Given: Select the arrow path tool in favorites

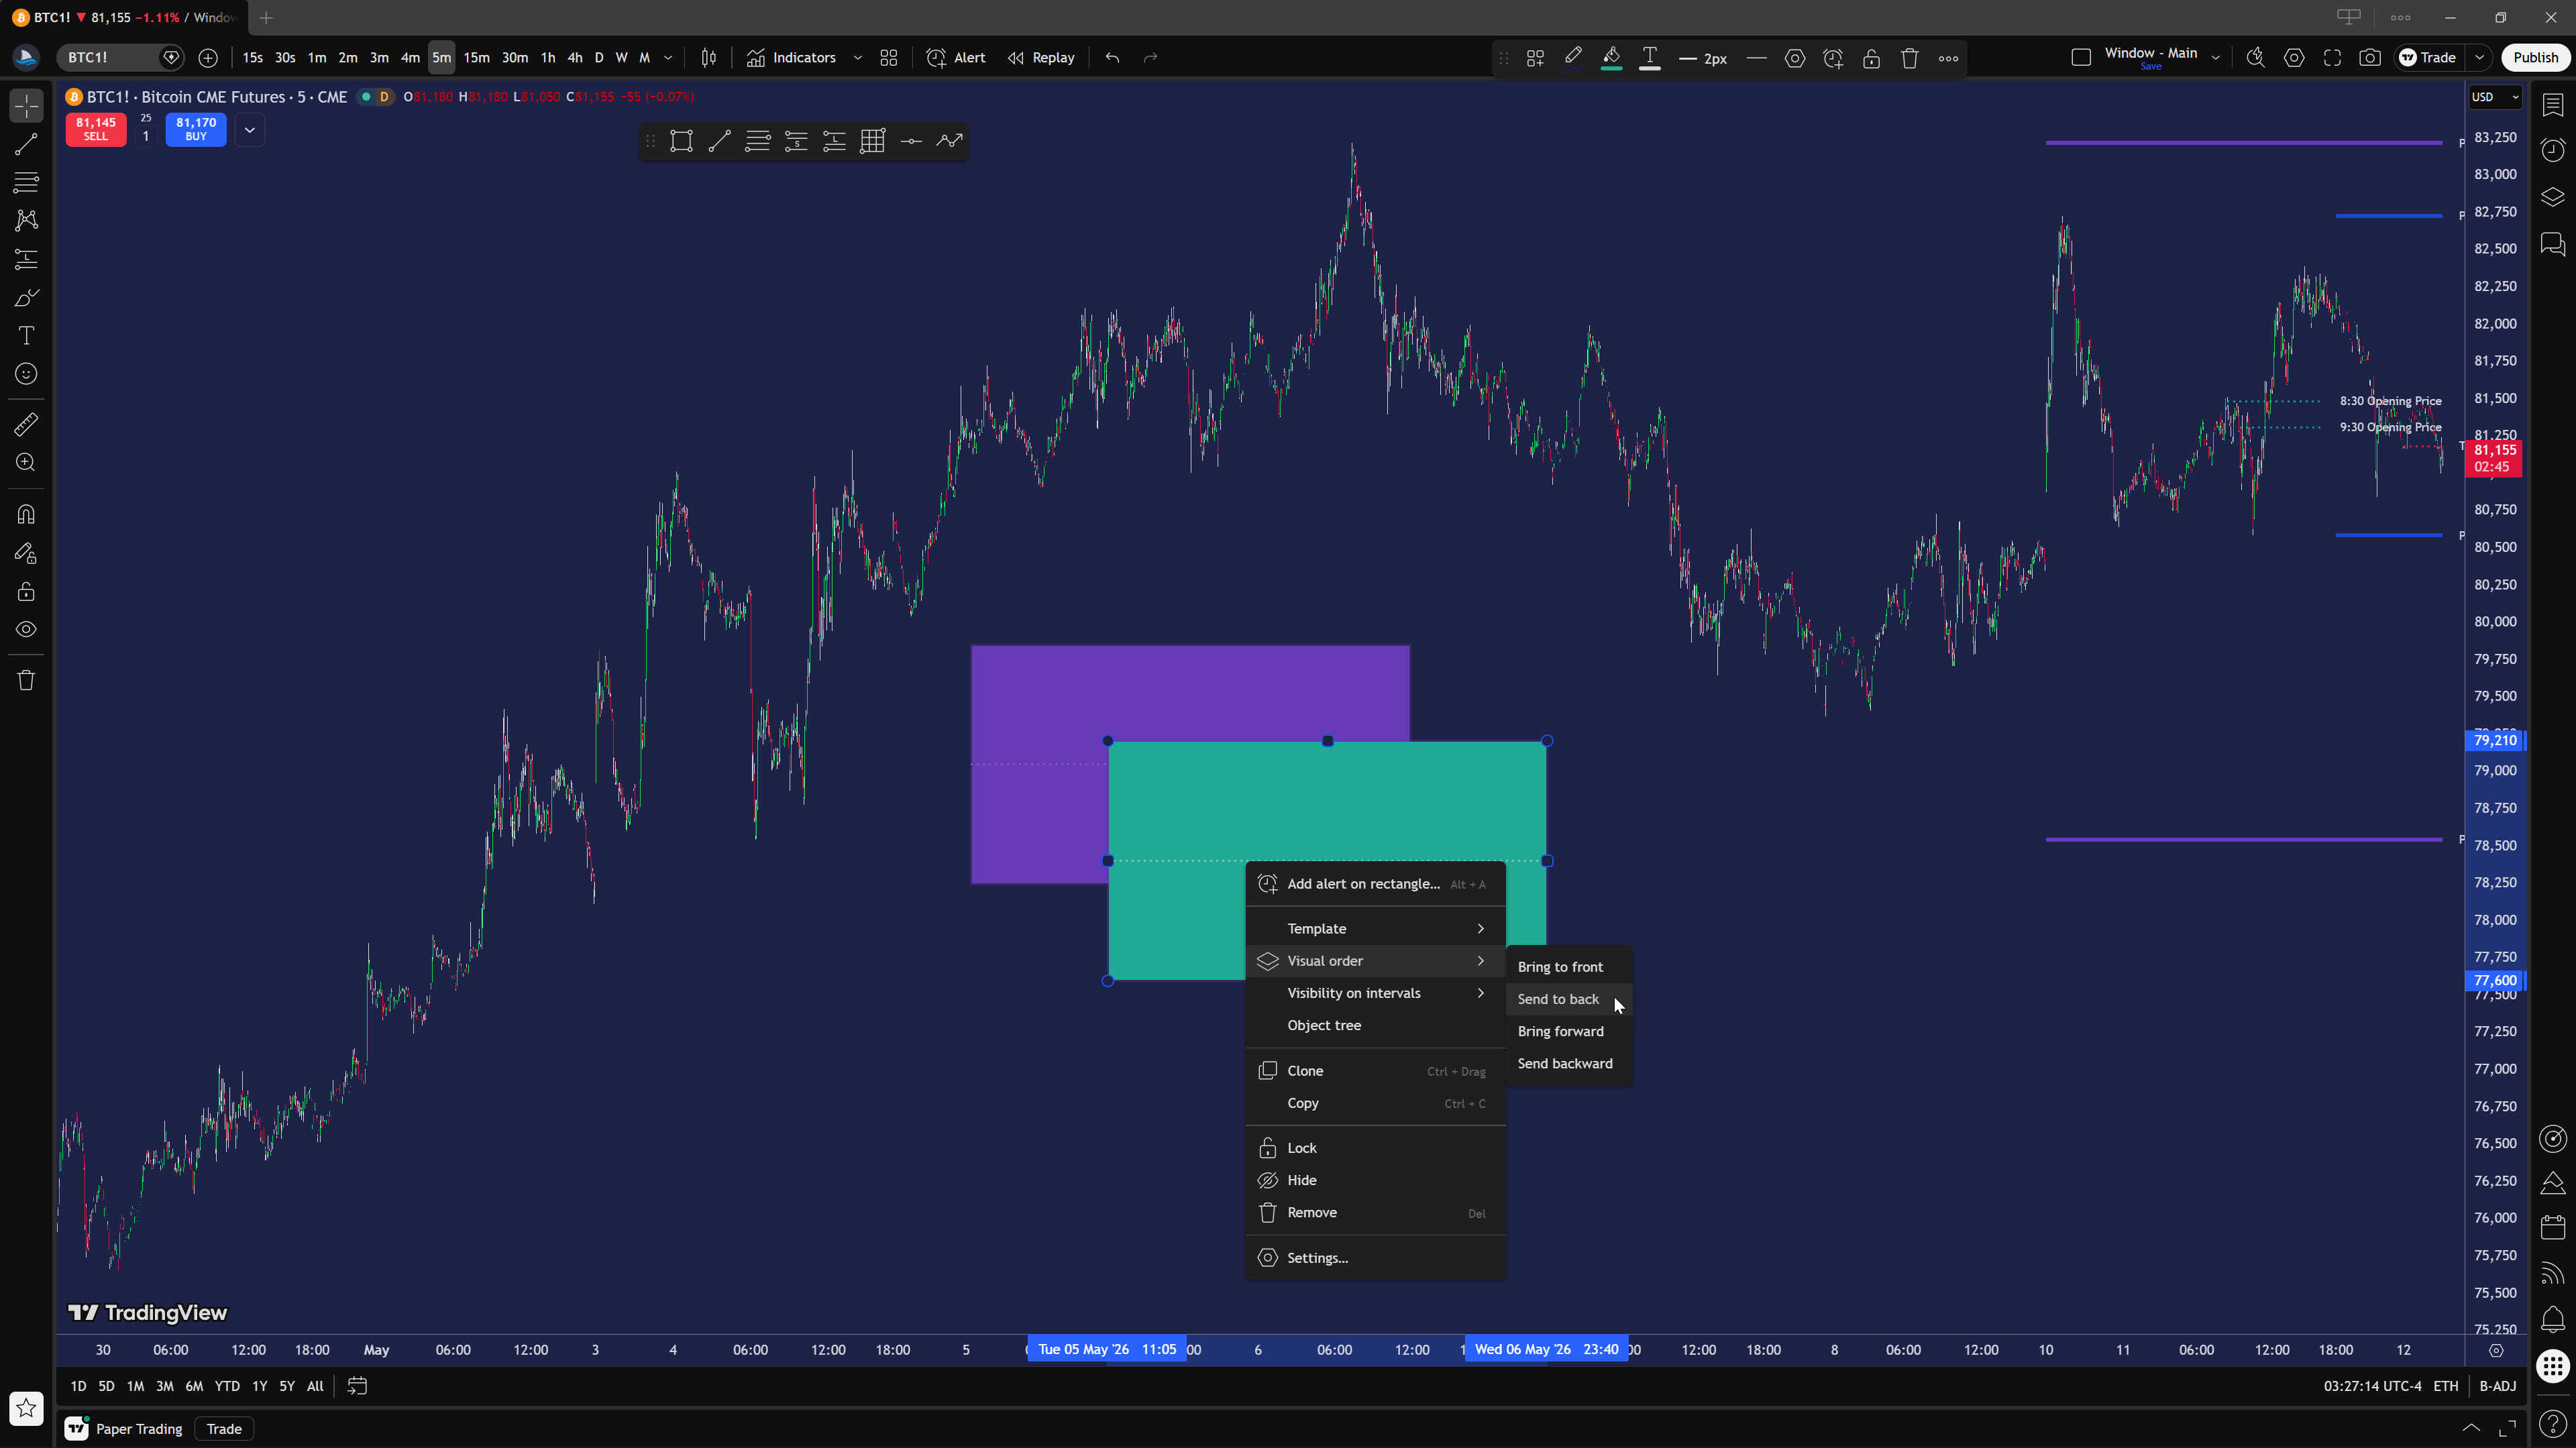Looking at the screenshot, I should click(x=949, y=141).
